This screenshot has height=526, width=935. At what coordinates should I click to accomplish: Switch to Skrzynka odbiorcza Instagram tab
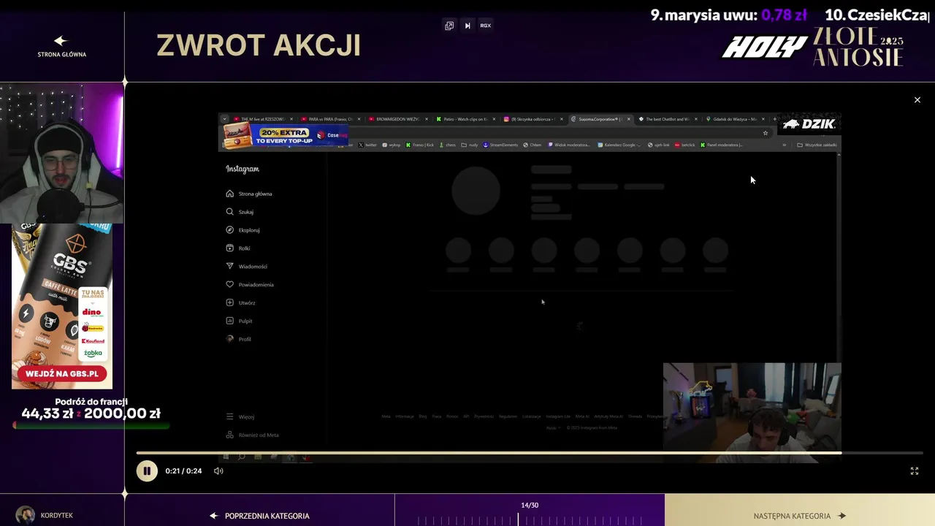533,119
